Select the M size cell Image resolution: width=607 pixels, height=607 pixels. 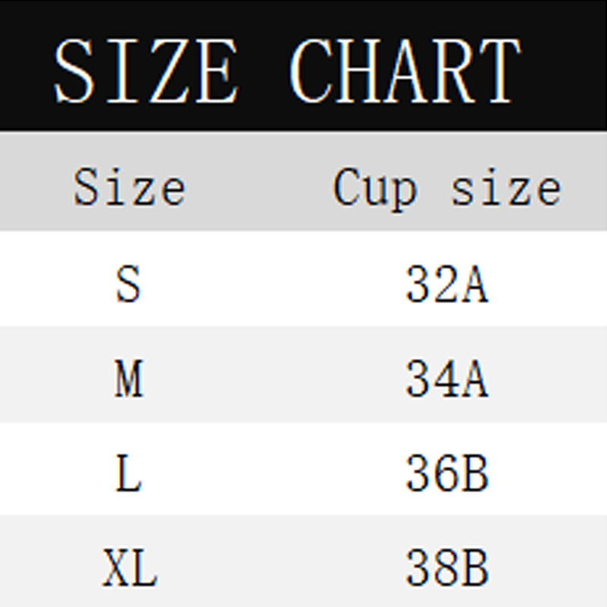click(x=128, y=379)
